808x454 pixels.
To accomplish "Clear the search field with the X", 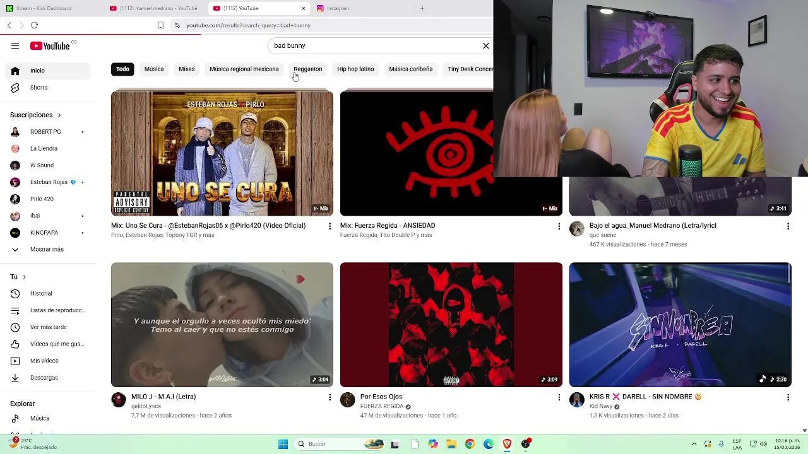I will 486,45.
